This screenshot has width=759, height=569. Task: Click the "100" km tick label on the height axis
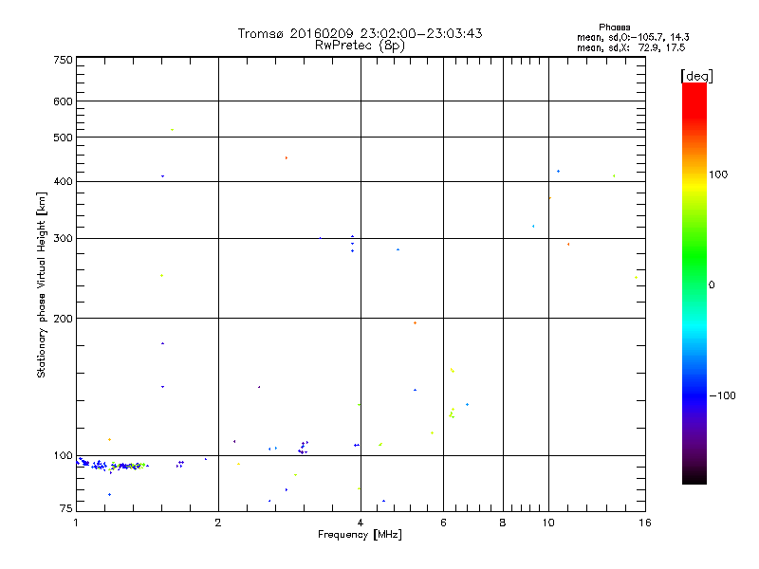coord(63,456)
